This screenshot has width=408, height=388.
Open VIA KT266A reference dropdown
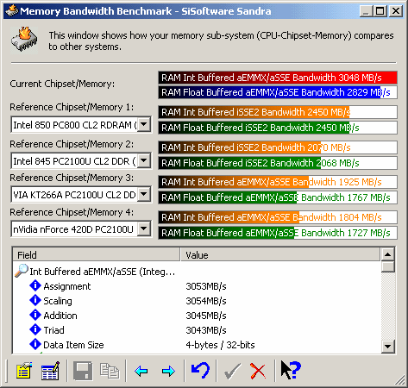click(x=144, y=195)
